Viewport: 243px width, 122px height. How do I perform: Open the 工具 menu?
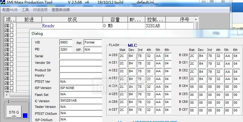[x=25, y=10]
